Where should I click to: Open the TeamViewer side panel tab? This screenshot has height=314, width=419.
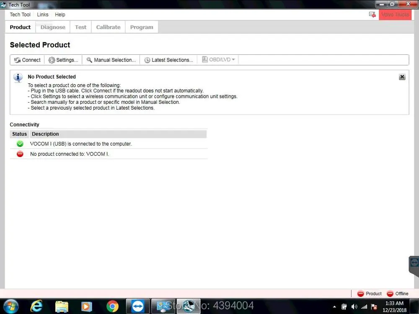click(414, 266)
